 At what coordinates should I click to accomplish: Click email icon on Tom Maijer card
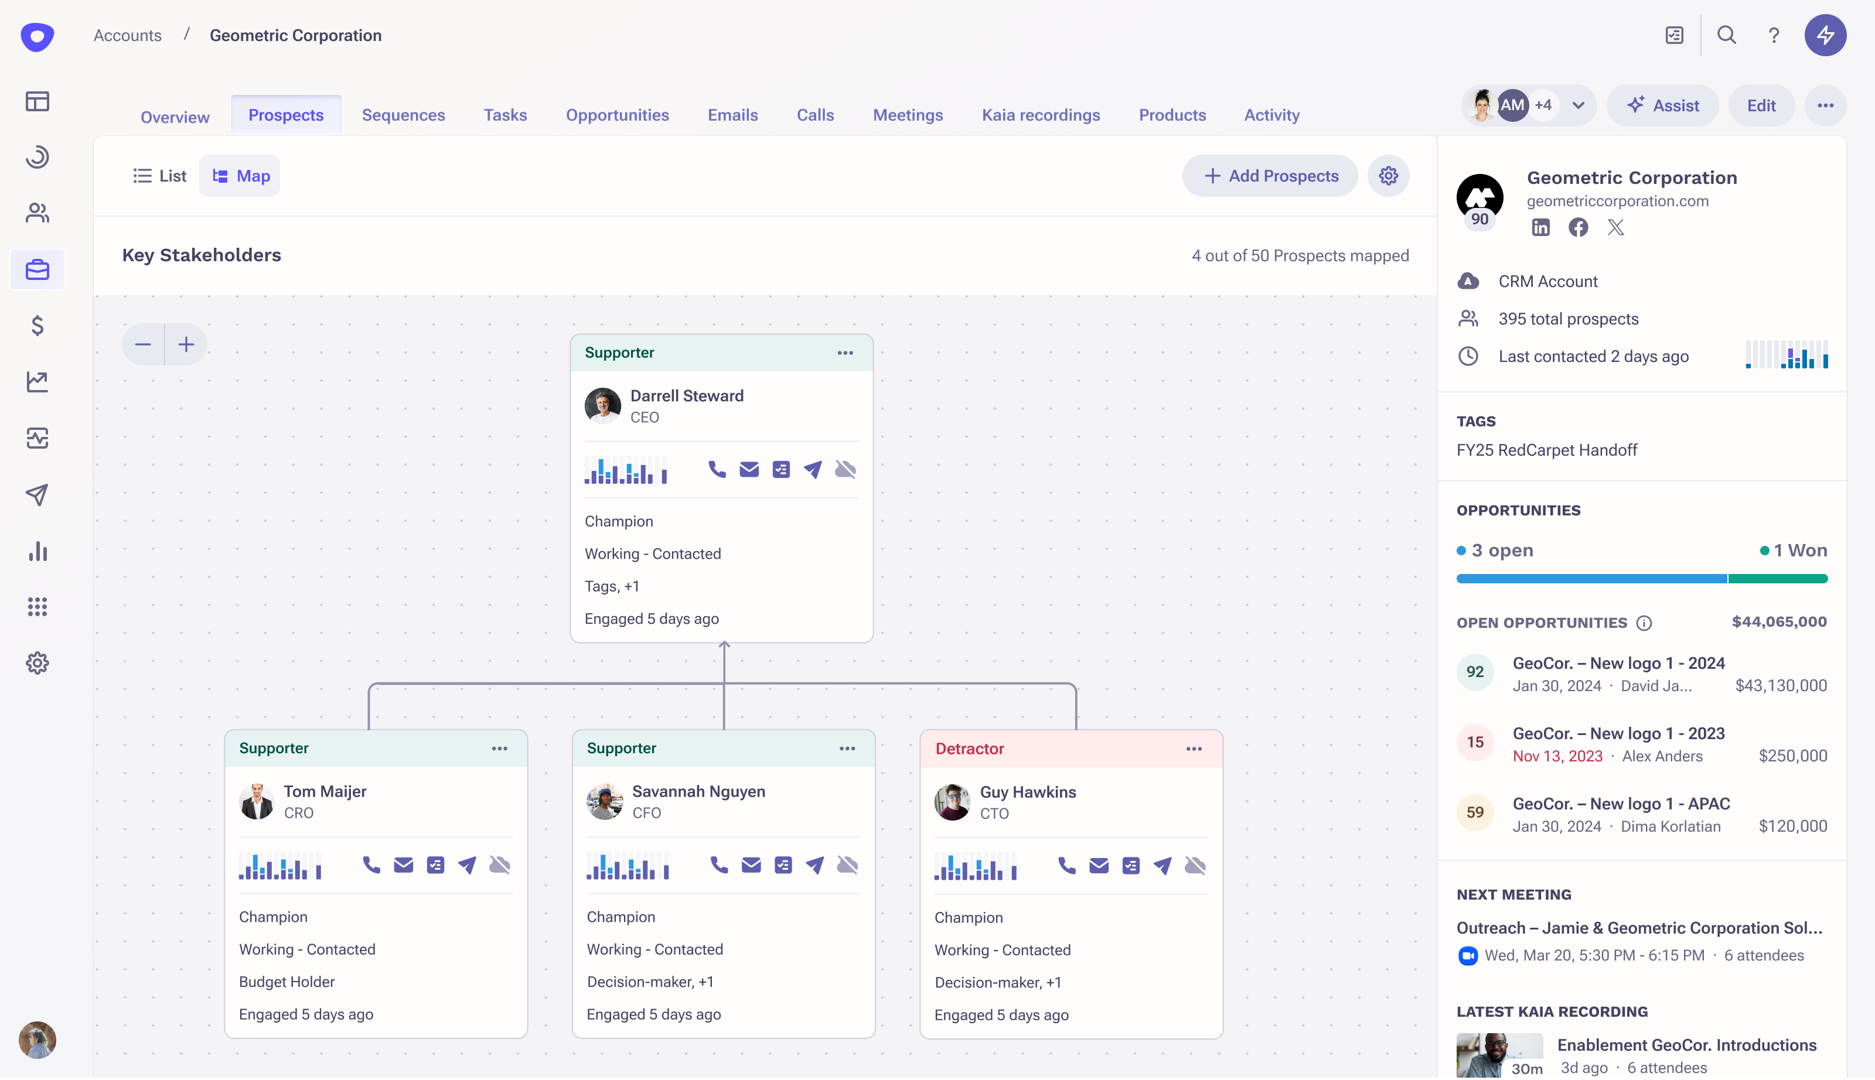pos(403,865)
